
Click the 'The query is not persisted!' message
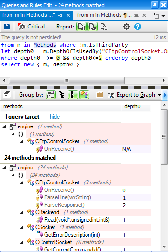(32, 37)
